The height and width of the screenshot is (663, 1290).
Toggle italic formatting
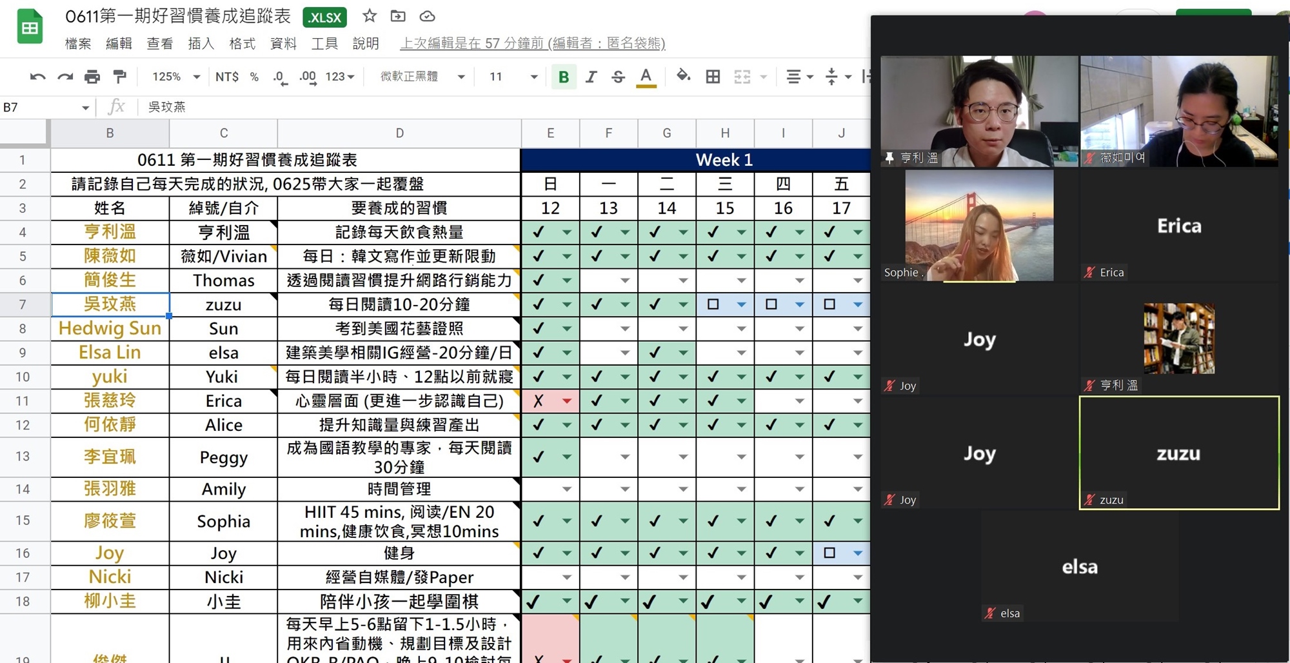(x=591, y=77)
